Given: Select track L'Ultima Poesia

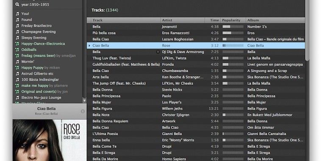Looking at the screenshot, I should pyautogui.click(x=105, y=134).
